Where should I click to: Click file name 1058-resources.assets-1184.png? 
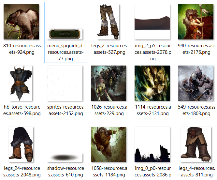click(109, 172)
